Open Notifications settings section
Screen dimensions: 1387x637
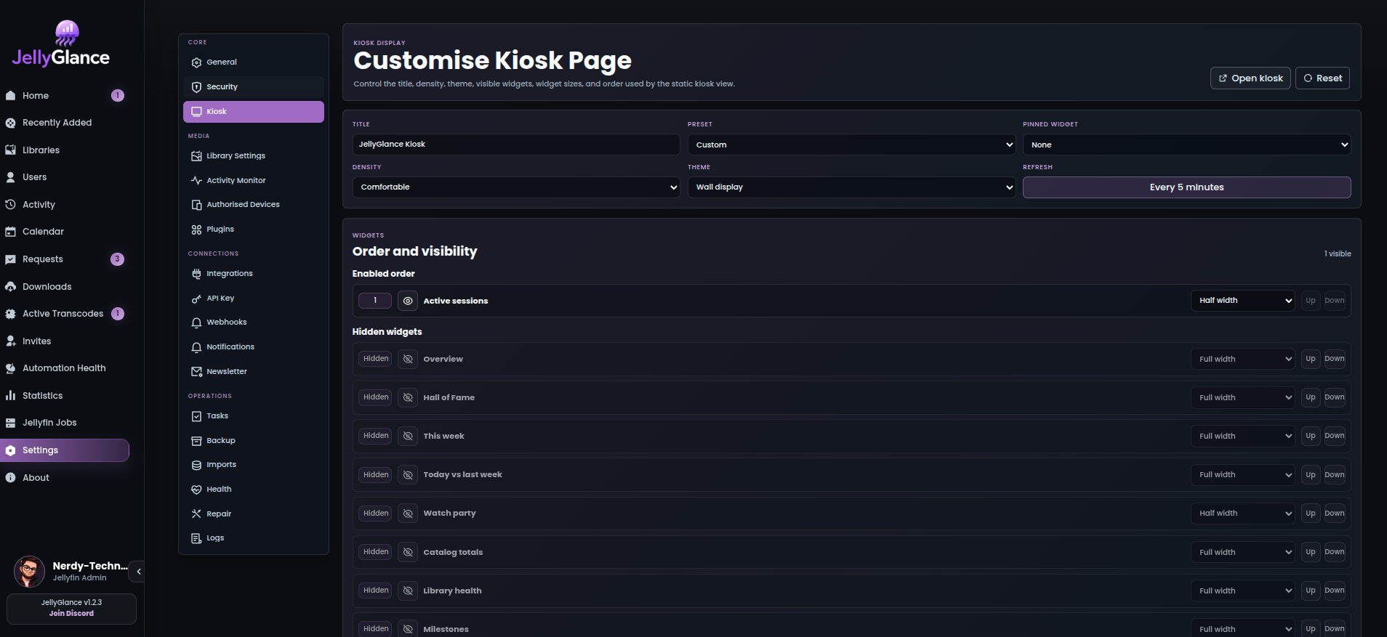254,347
